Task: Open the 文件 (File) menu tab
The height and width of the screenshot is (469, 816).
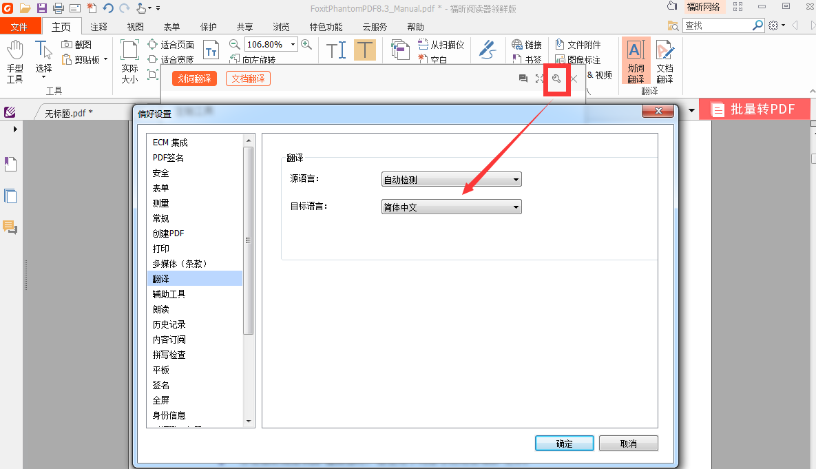Action: click(19, 27)
